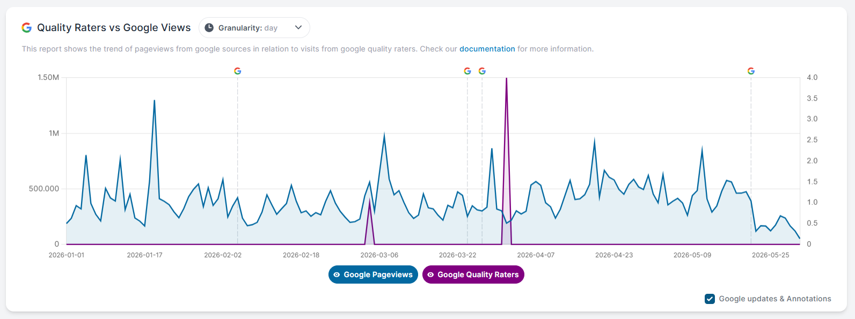The image size is (855, 319).
Task: Click the Quality Raters vs Google Views title
Action: click(114, 28)
